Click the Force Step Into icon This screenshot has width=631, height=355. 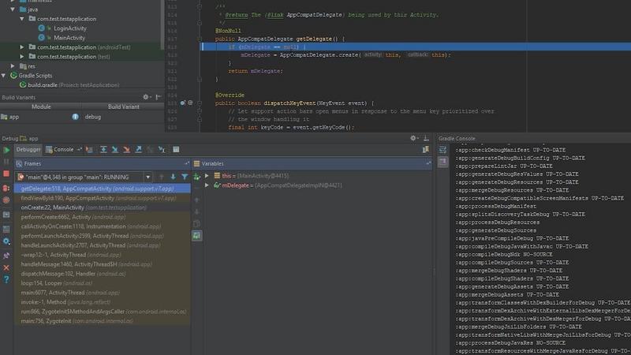pos(127,150)
